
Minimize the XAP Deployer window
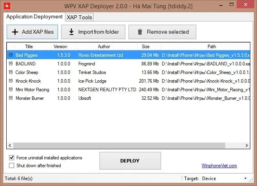pos(221,5)
